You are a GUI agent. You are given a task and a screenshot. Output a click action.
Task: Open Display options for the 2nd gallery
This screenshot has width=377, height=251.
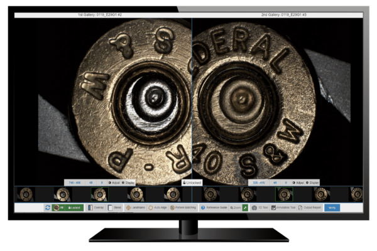[312, 183]
